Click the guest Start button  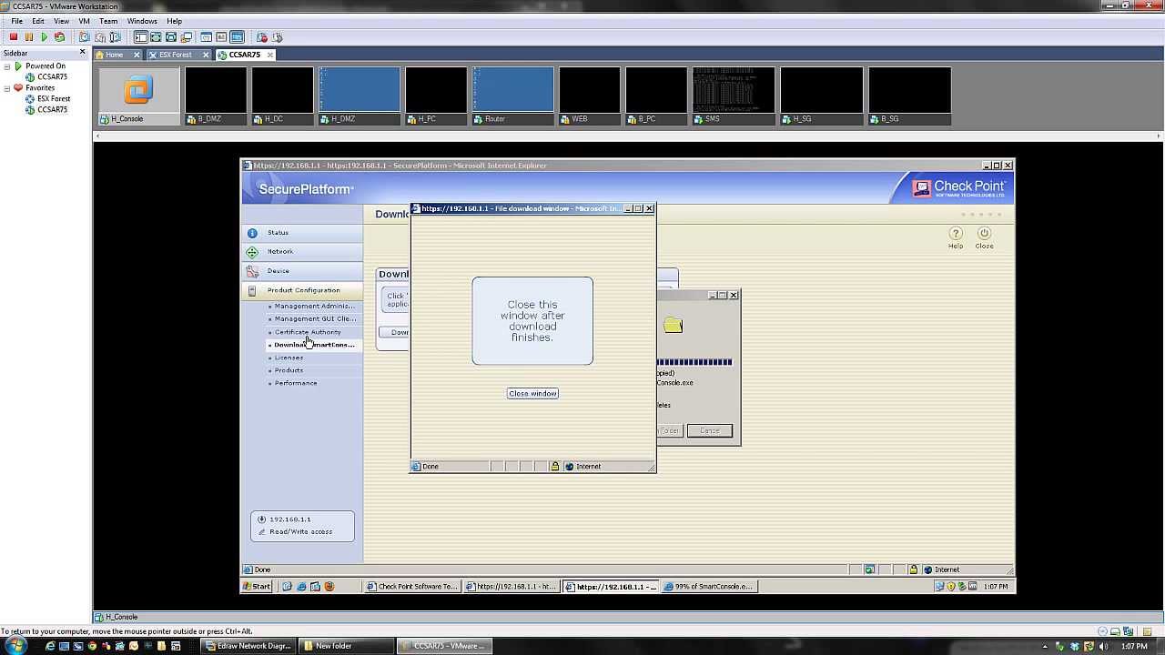[258, 587]
